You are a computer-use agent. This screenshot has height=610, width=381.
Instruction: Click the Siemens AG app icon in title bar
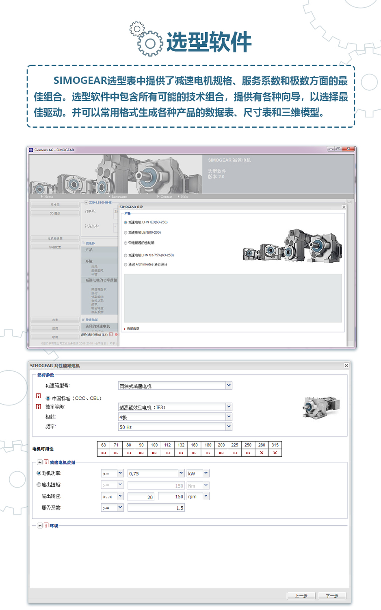(31, 150)
